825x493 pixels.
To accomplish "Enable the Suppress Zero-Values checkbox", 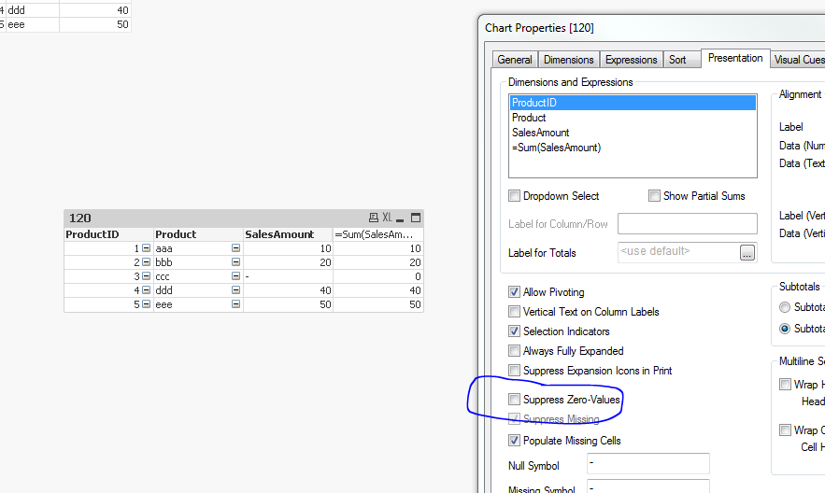I will pos(515,400).
